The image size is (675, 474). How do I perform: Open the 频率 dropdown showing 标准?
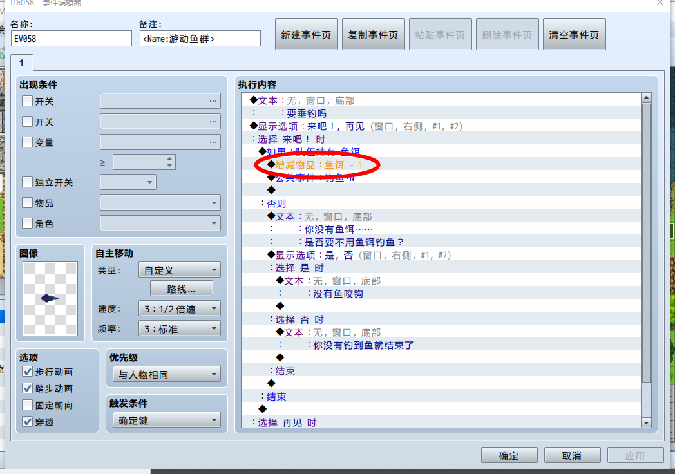(x=180, y=329)
